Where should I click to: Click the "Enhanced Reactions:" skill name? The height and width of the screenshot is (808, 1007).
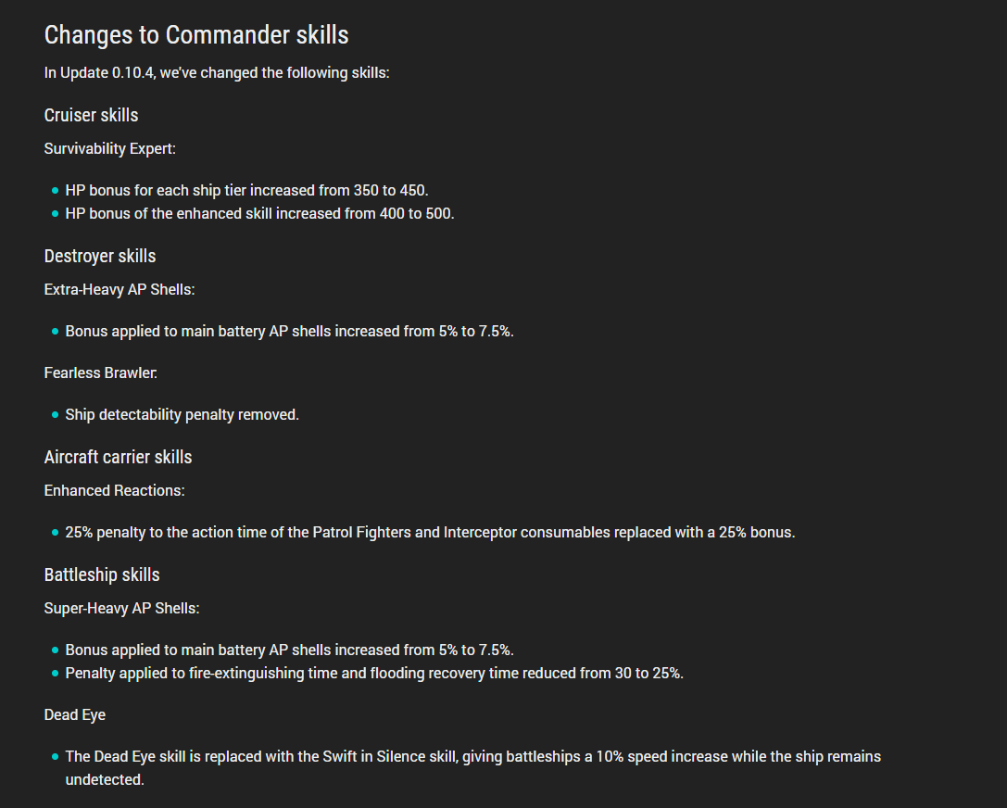point(114,490)
